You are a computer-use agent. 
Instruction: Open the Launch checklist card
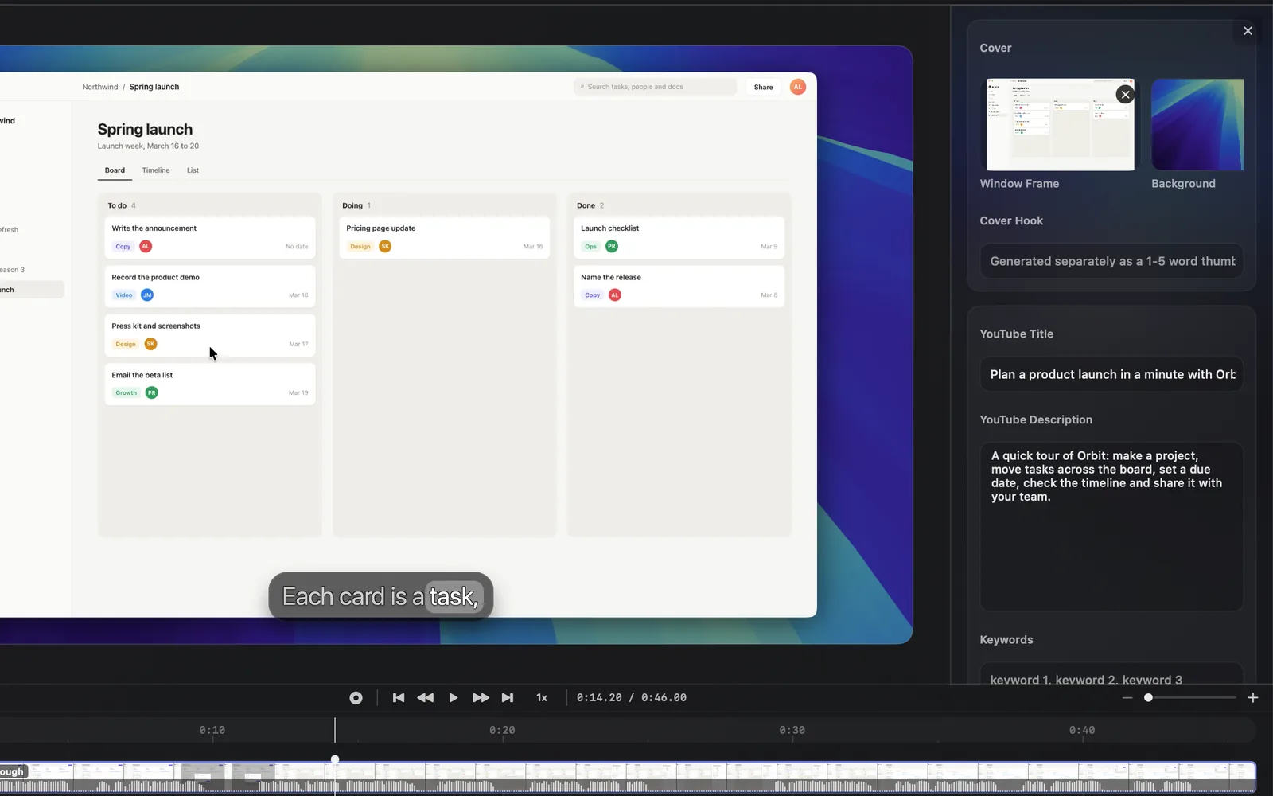(679, 237)
